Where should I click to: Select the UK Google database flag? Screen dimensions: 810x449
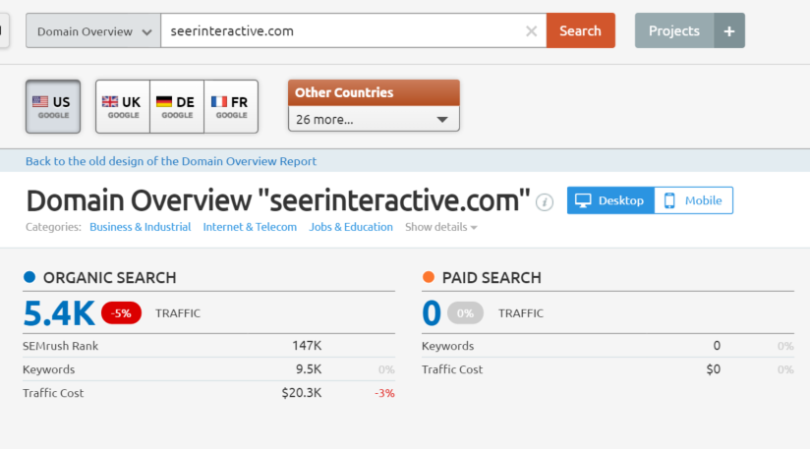click(x=123, y=106)
